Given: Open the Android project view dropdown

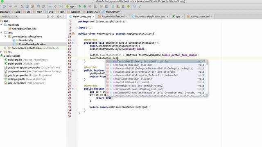Looking at the screenshot, I should tap(9, 16).
